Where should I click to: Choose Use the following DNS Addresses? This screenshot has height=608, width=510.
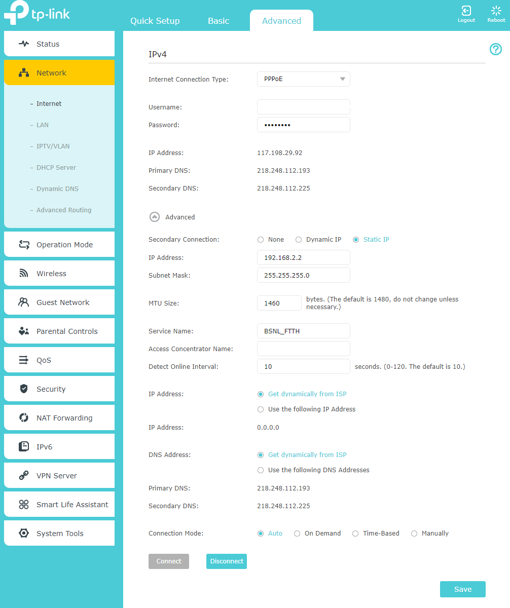261,470
